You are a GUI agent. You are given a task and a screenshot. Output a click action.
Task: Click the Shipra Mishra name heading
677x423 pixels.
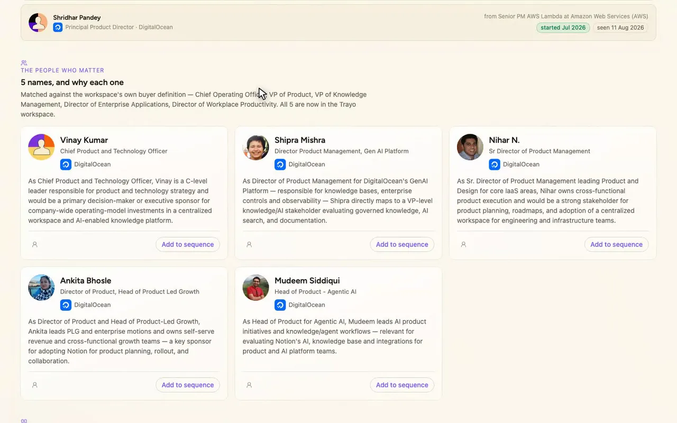point(300,140)
